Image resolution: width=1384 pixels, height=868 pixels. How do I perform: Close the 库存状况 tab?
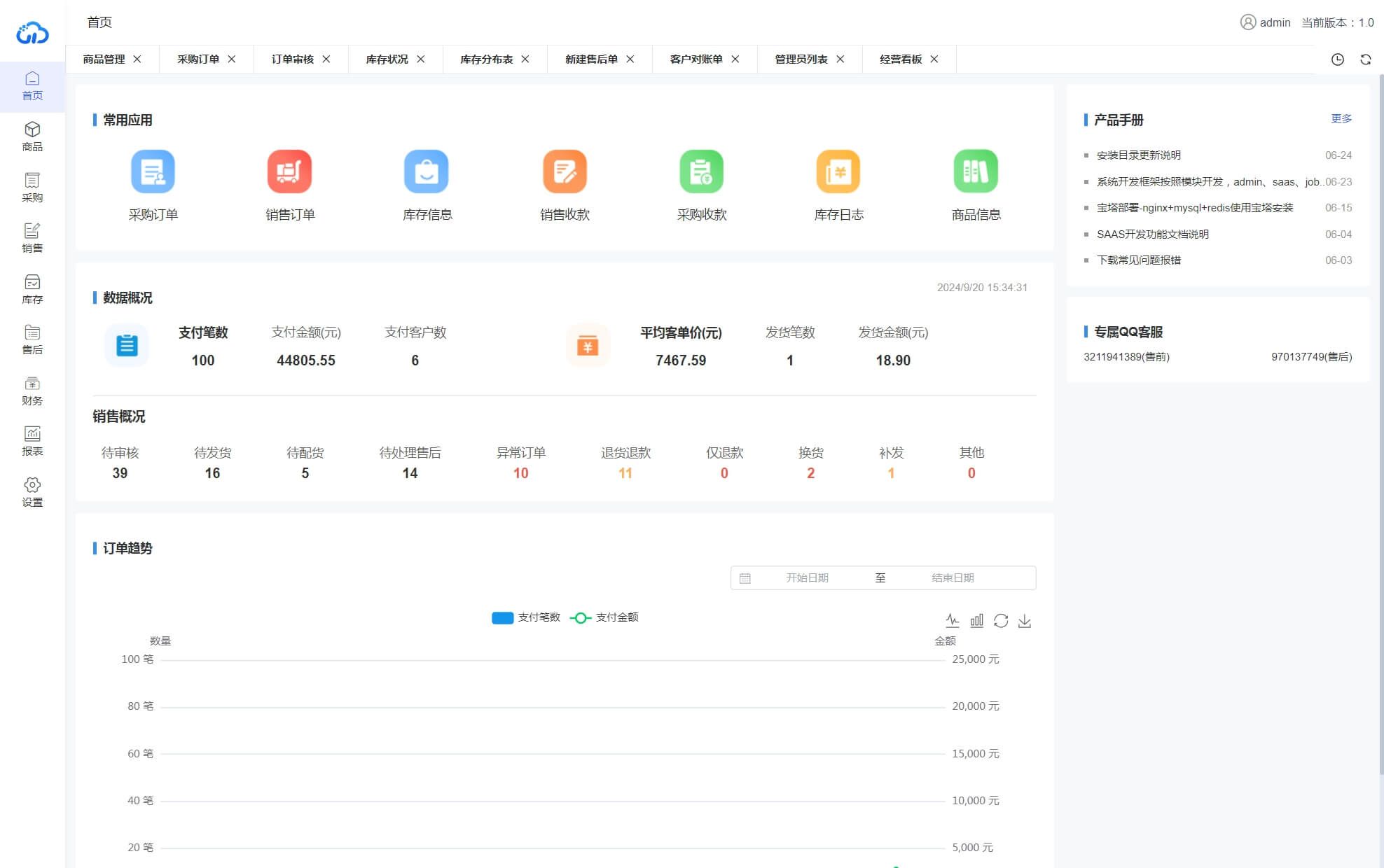(421, 59)
